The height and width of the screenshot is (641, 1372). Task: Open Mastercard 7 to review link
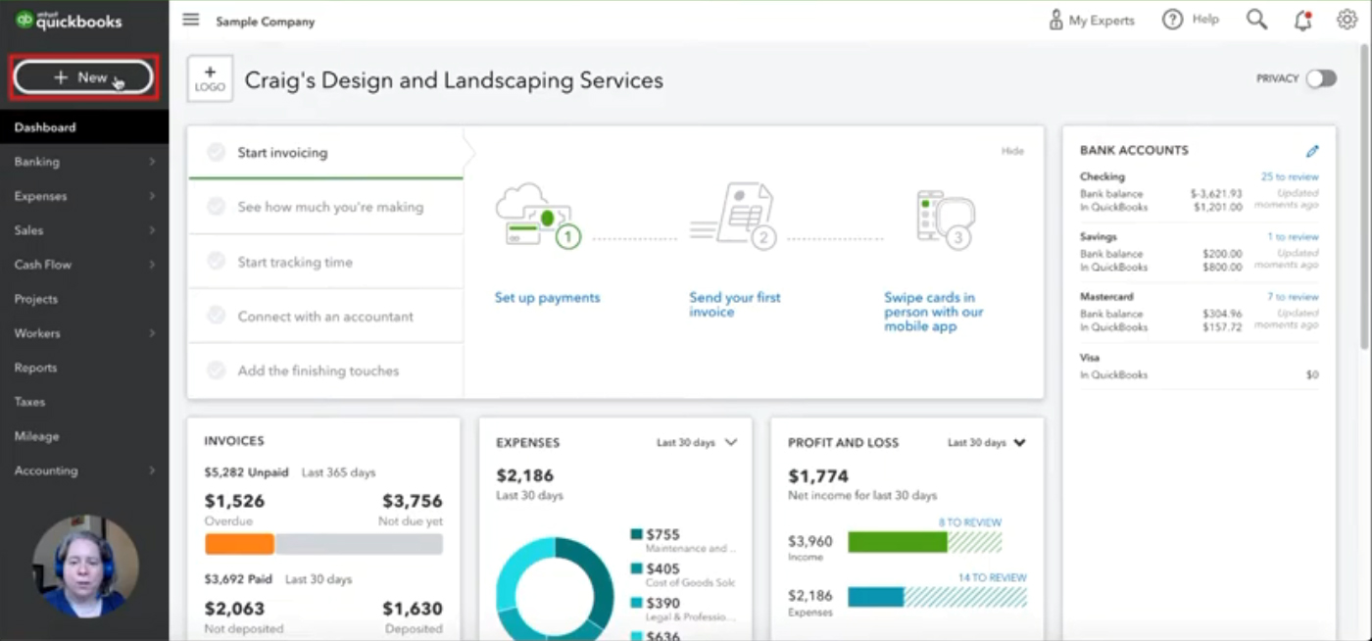point(1293,296)
